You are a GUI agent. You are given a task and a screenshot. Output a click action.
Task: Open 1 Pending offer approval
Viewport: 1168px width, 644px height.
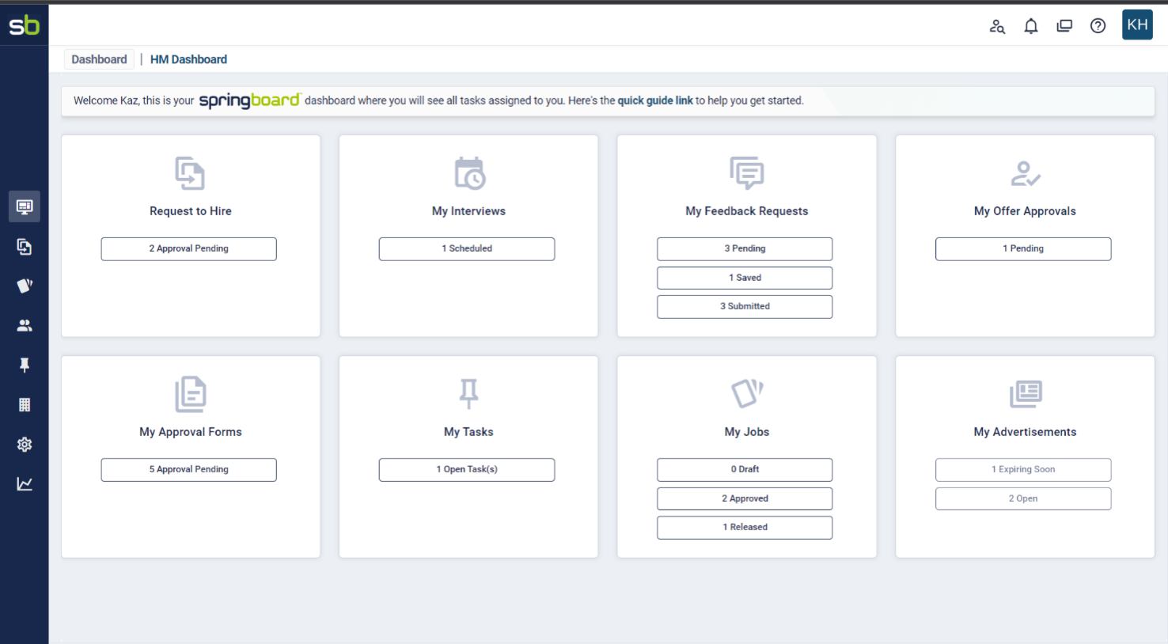(1023, 248)
